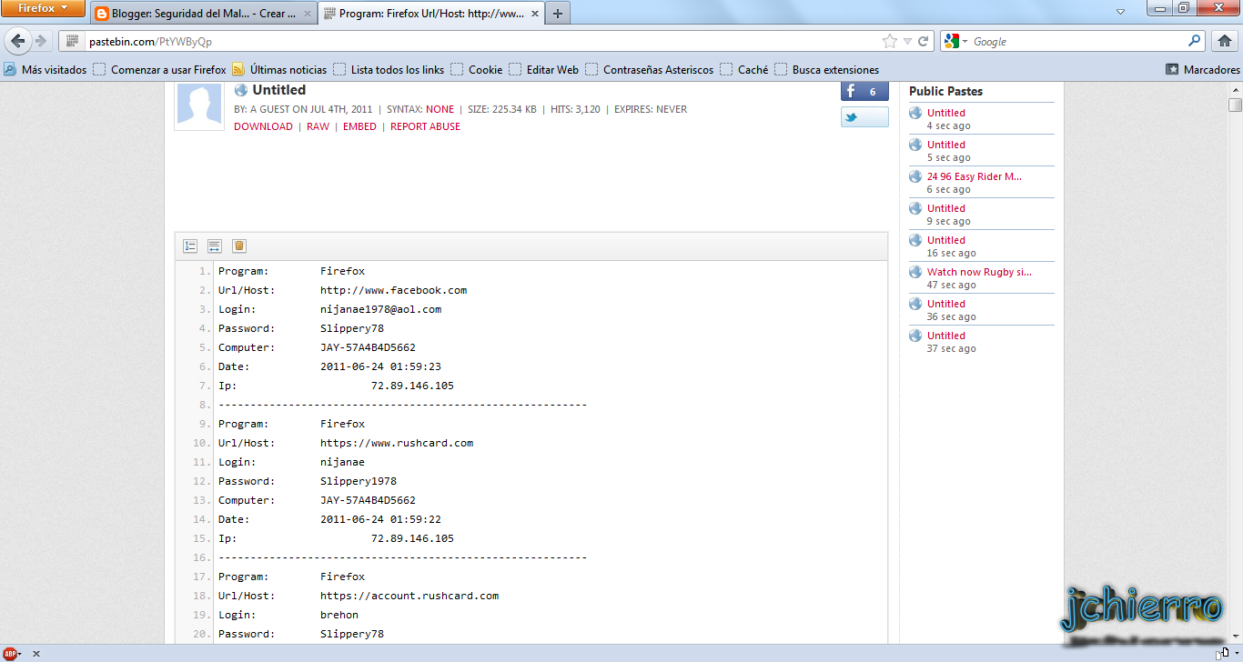Click the REPORT ABUSE link
This screenshot has width=1243, height=662.
click(x=425, y=126)
